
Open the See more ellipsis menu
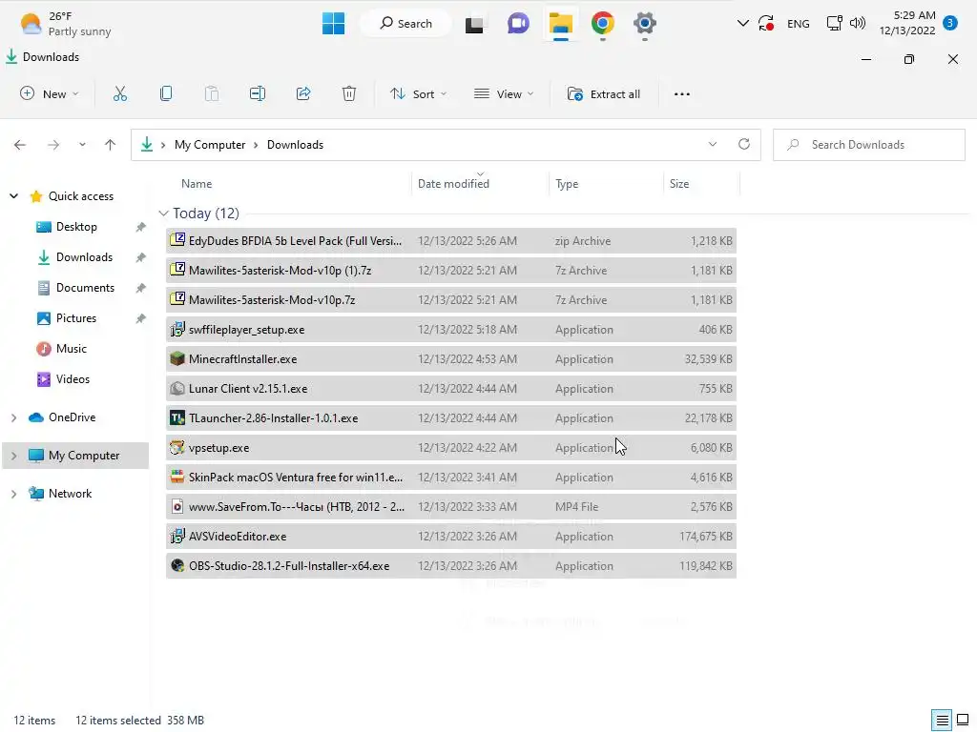(681, 94)
